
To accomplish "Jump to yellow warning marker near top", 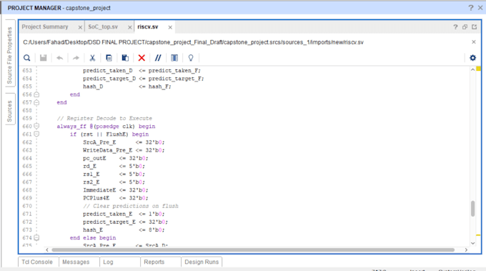I will 479,69.
